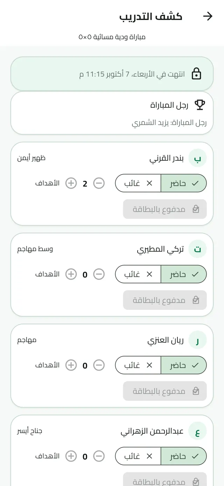This screenshot has width=224, height=486.
Task: Toggle مدفوع بالبطاقة for بندر القرني
Action: click(x=165, y=209)
